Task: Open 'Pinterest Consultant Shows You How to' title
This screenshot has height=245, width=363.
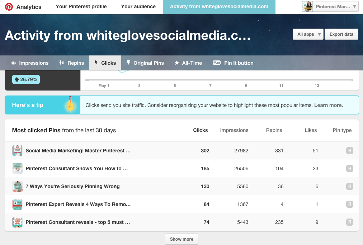Action: 77,168
